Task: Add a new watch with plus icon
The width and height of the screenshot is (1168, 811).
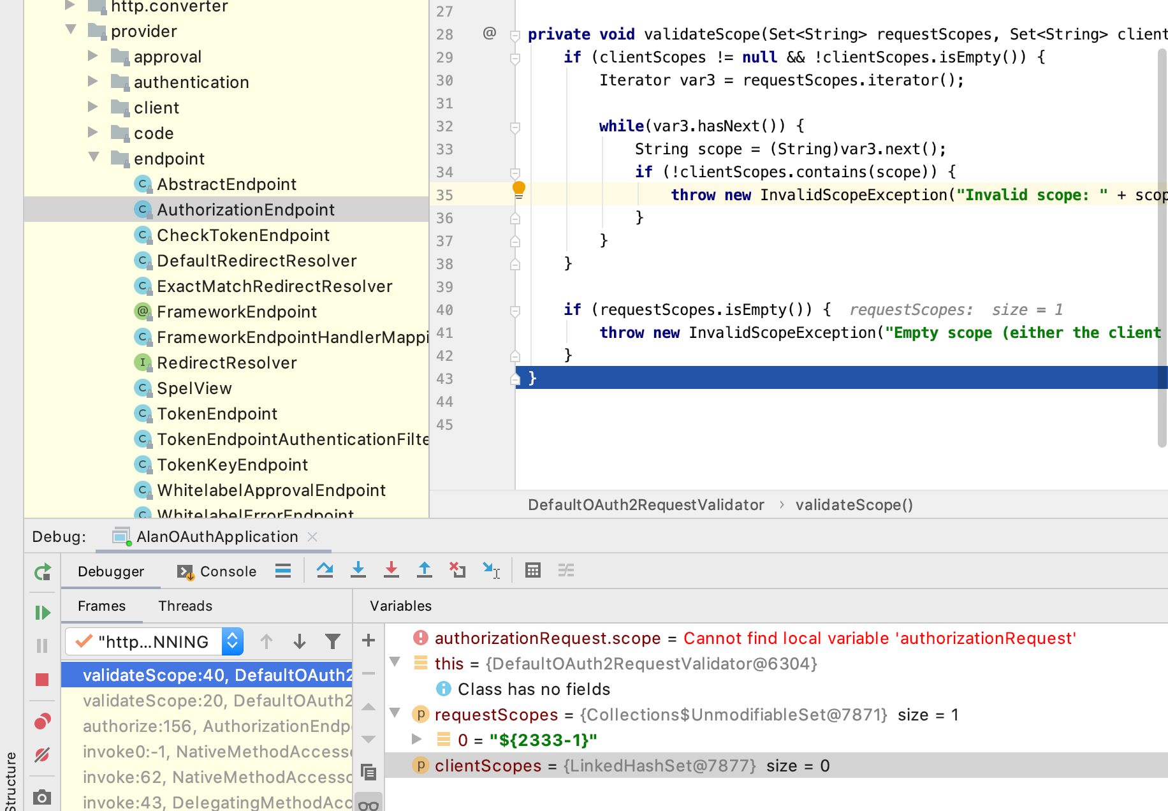Action: [x=369, y=640]
